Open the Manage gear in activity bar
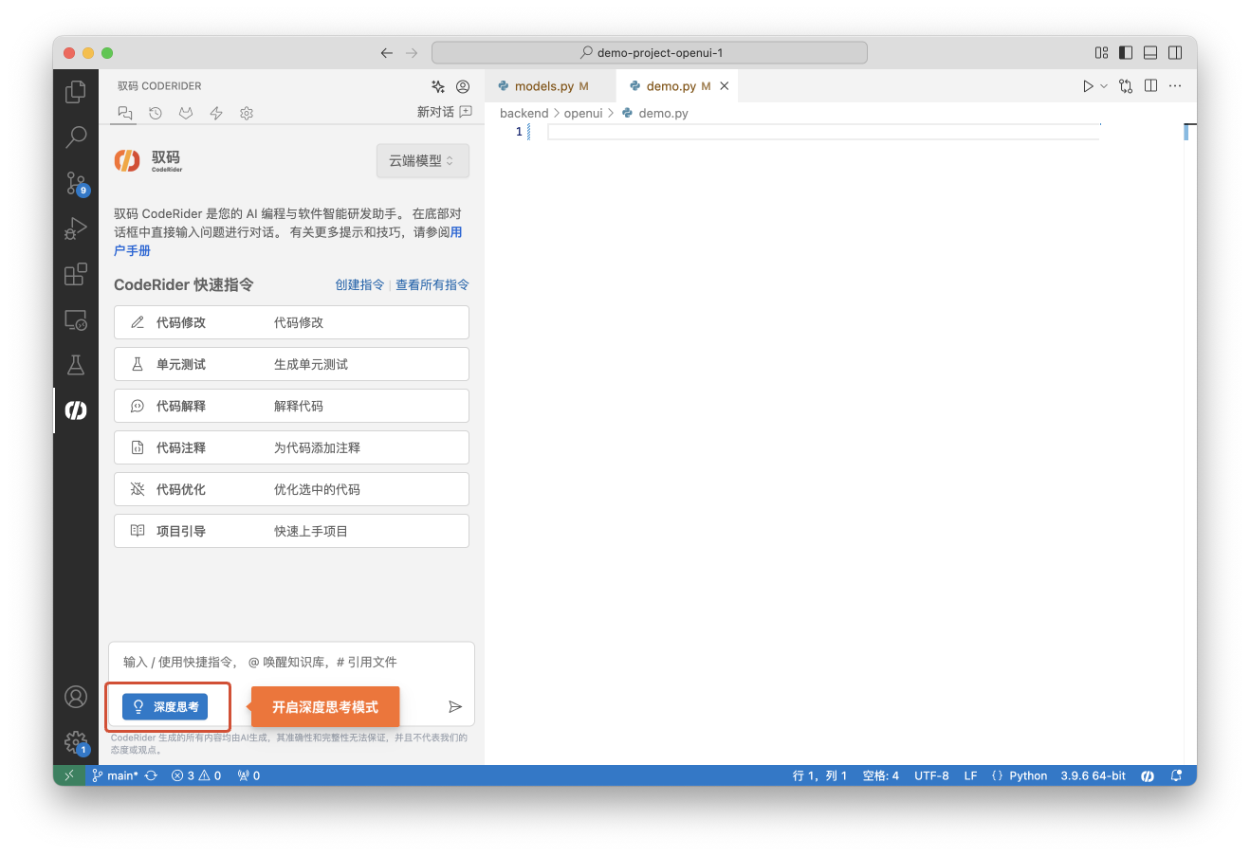This screenshot has width=1250, height=856. pyautogui.click(x=75, y=742)
